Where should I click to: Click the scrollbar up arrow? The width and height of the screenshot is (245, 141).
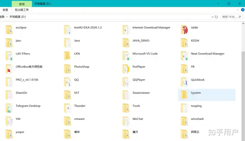[x=243, y=23]
